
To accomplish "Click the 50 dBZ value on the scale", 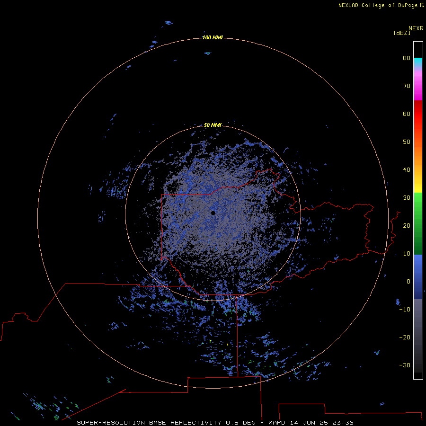I will [407, 142].
